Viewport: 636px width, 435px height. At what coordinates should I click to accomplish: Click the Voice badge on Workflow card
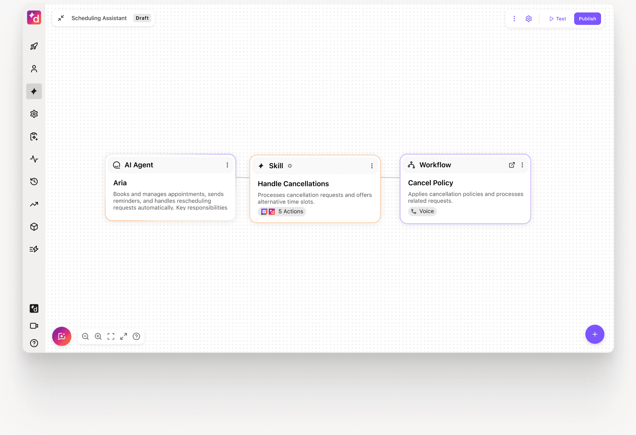tap(422, 211)
